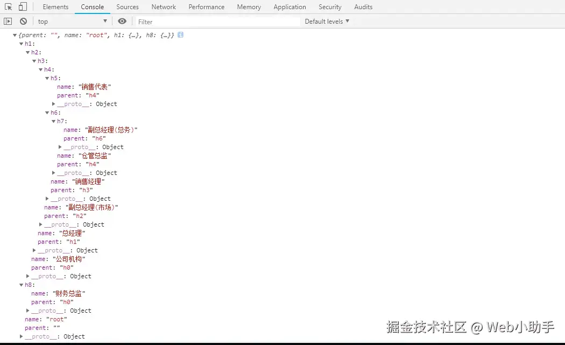
Task: Open the console sidebar panel icon
Action: (9, 21)
